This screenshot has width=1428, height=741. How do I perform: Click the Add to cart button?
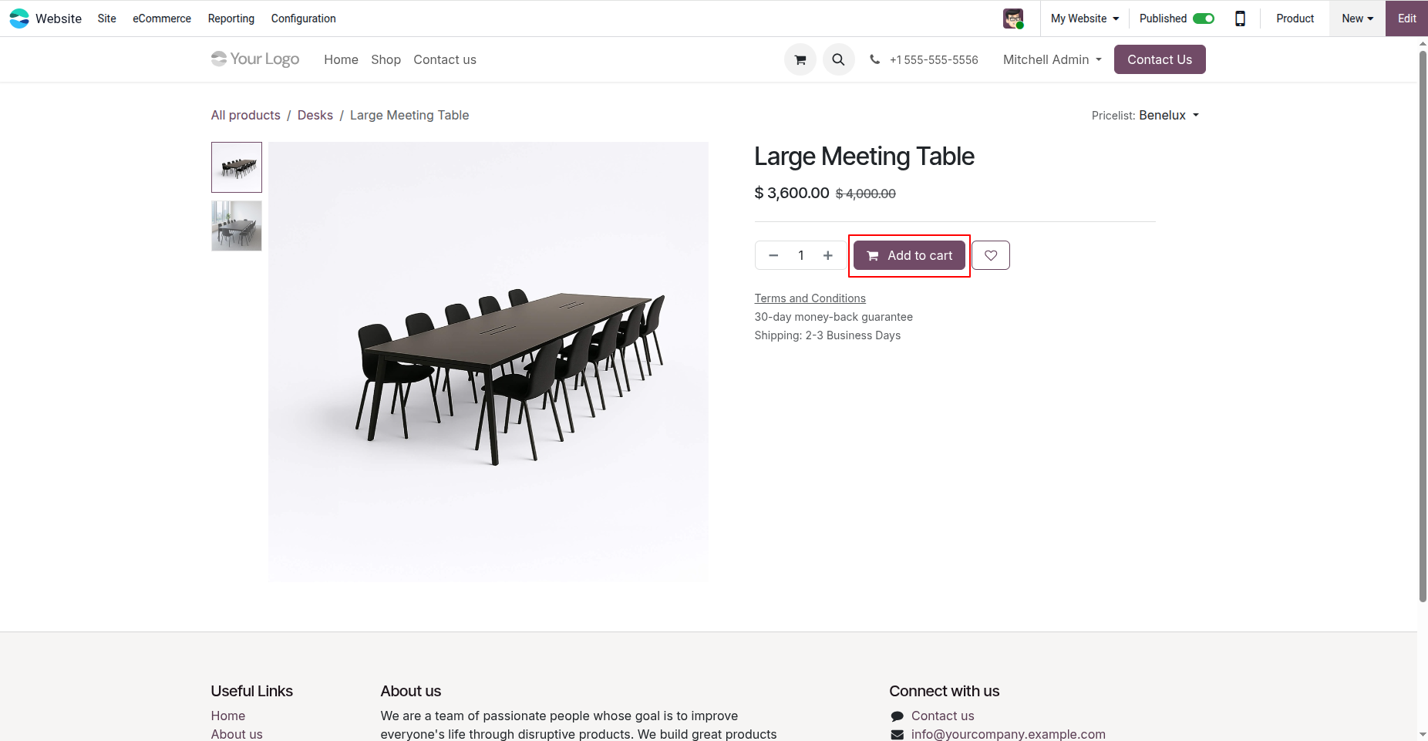click(909, 255)
